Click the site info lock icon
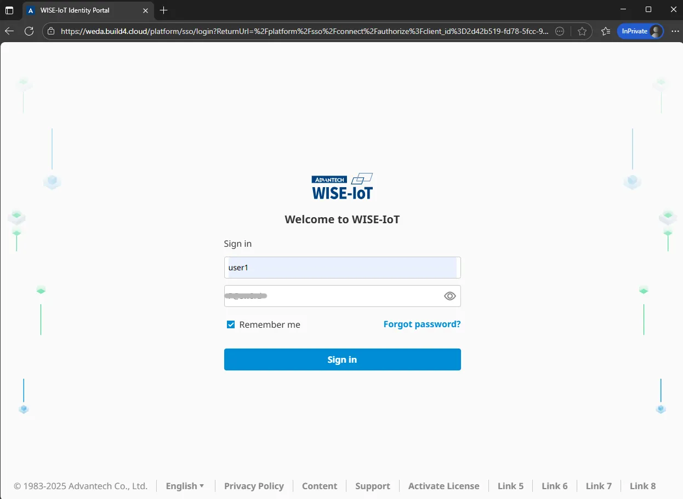 coord(51,31)
